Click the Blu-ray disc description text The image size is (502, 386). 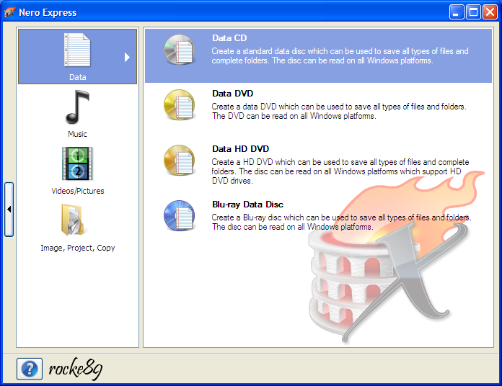click(x=341, y=222)
